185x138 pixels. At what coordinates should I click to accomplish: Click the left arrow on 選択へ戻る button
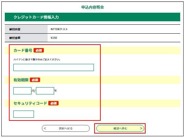click(45, 128)
